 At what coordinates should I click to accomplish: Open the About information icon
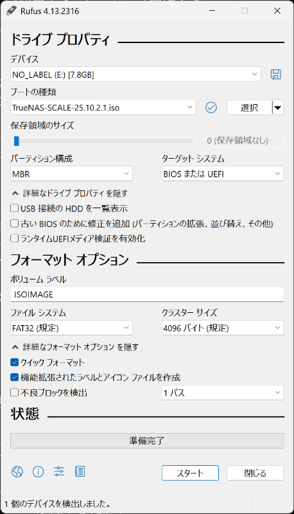[38, 472]
